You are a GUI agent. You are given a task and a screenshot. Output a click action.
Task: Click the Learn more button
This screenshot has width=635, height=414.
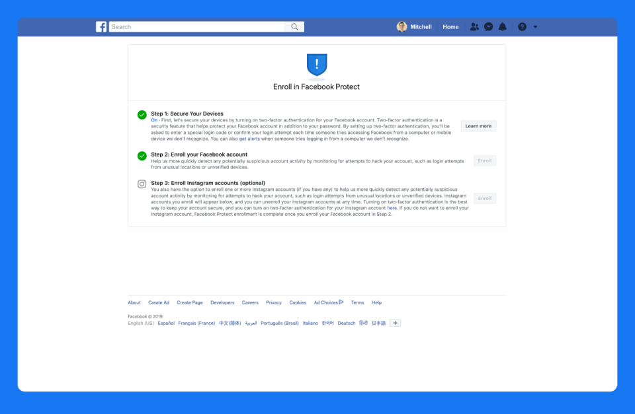478,126
